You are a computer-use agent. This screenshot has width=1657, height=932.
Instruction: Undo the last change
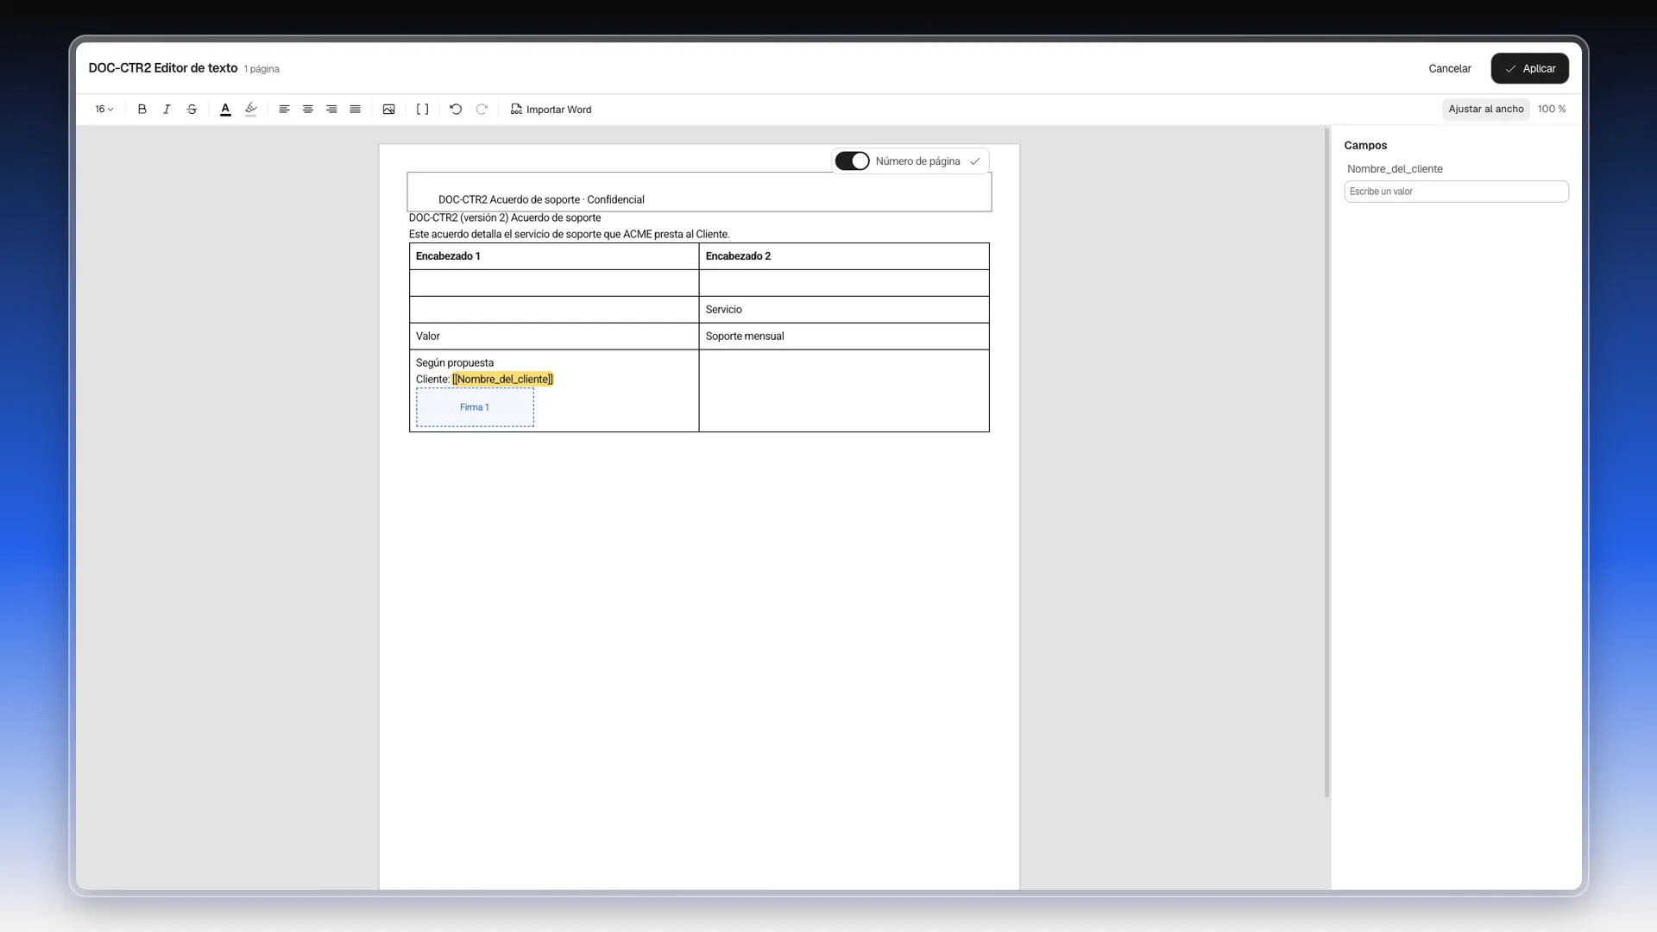[456, 110]
